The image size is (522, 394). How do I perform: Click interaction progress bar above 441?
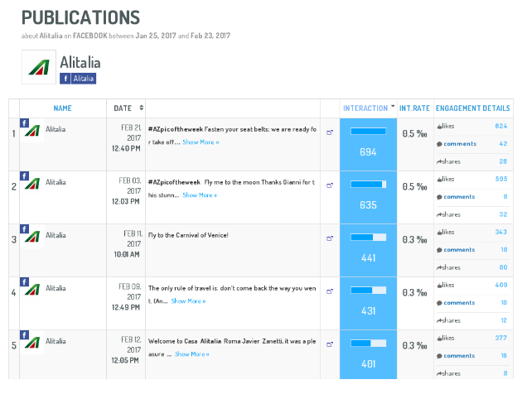click(368, 237)
